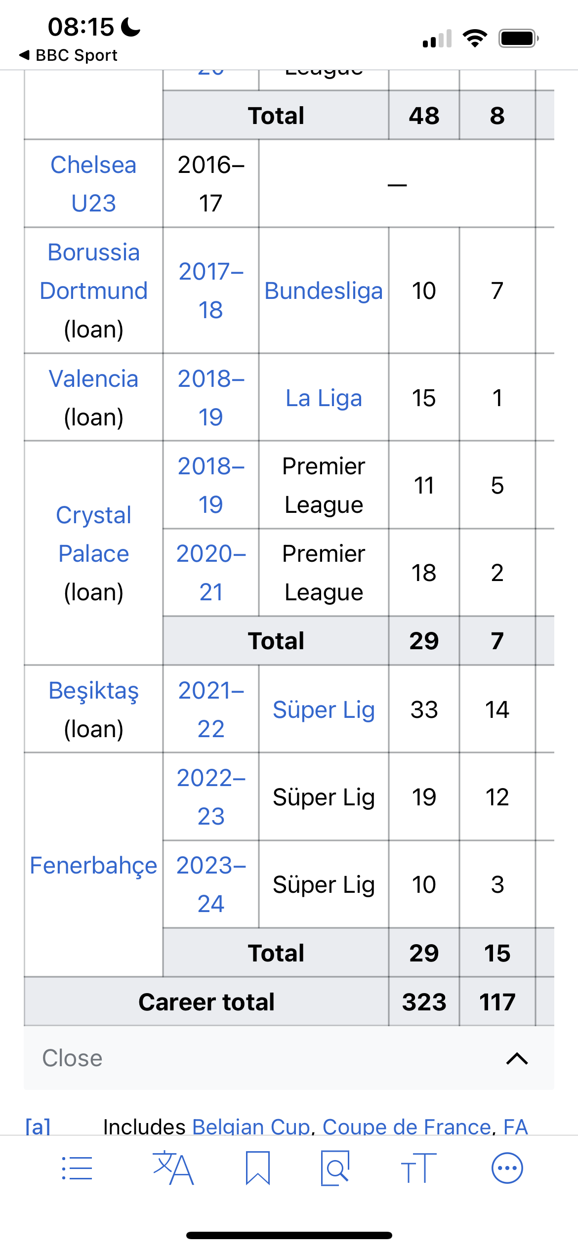The width and height of the screenshot is (578, 1251).
Task: Open the Crystal Palace link
Action: pyautogui.click(x=93, y=534)
